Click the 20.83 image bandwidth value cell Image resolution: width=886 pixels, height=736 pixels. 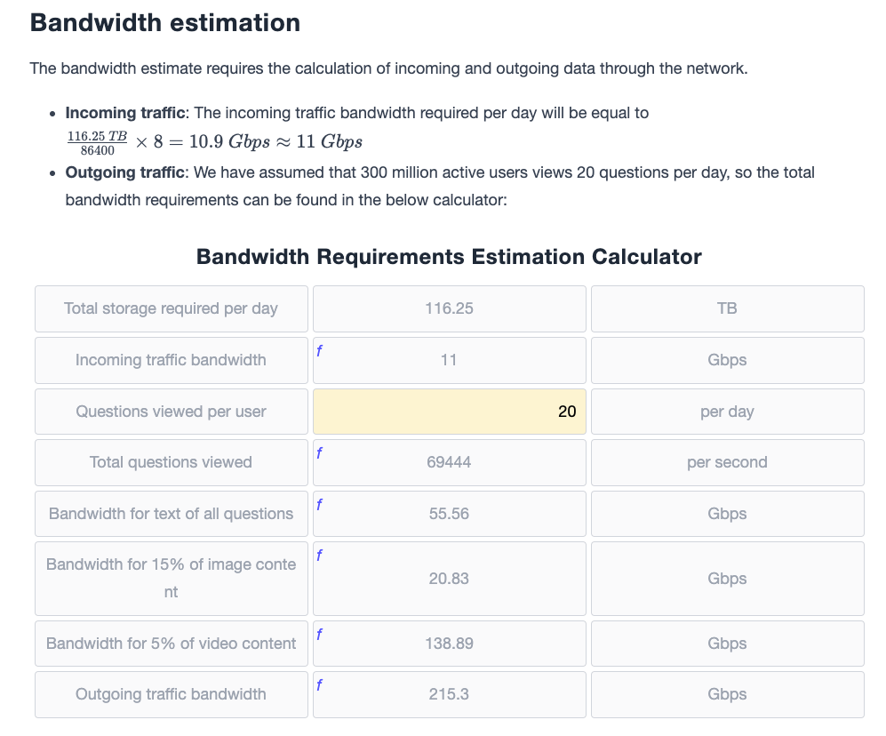pos(449,579)
